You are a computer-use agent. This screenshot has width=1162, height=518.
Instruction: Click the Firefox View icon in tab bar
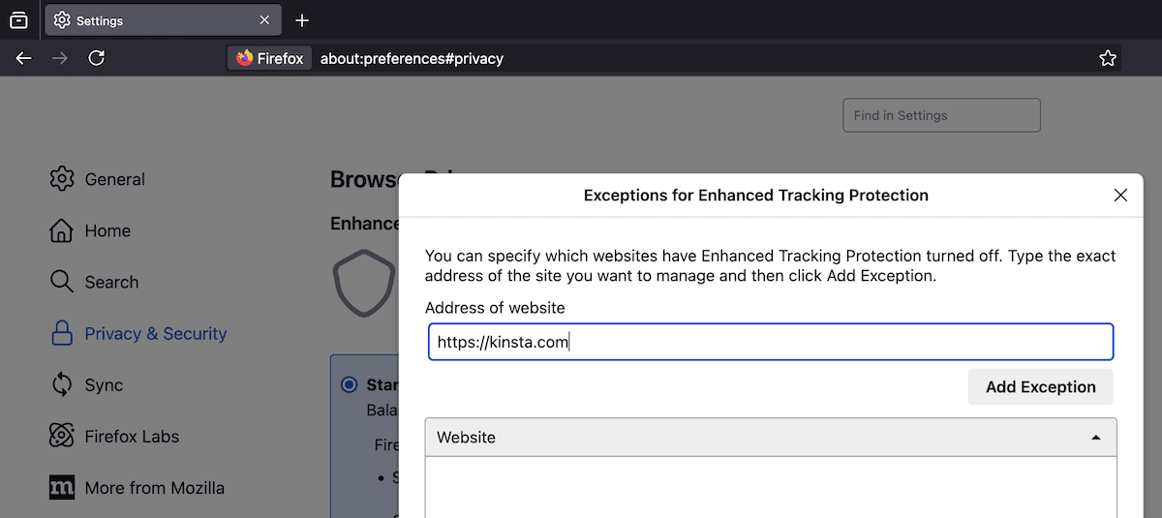click(x=18, y=20)
